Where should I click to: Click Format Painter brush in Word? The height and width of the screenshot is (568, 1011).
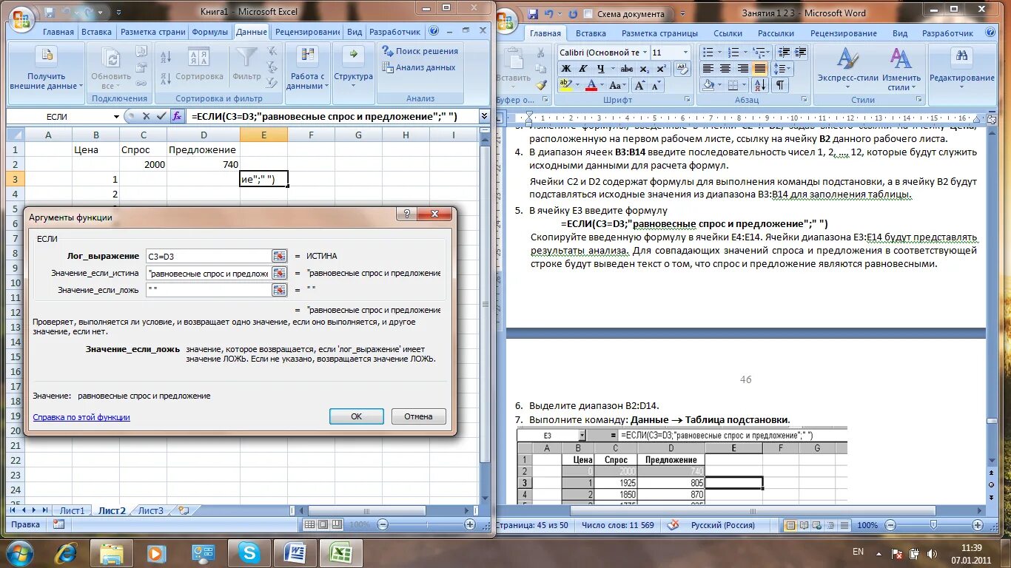click(542, 86)
